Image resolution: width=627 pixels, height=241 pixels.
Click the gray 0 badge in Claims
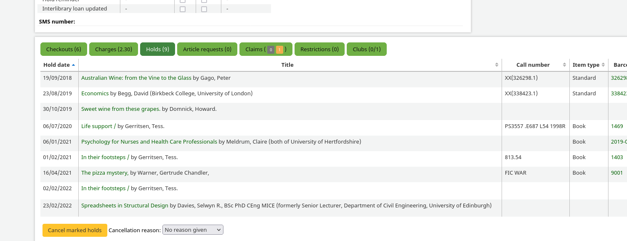click(271, 50)
